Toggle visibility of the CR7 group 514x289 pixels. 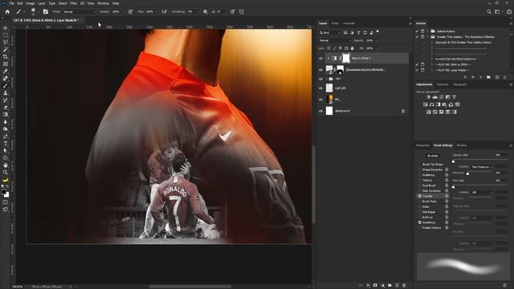pyautogui.click(x=320, y=79)
